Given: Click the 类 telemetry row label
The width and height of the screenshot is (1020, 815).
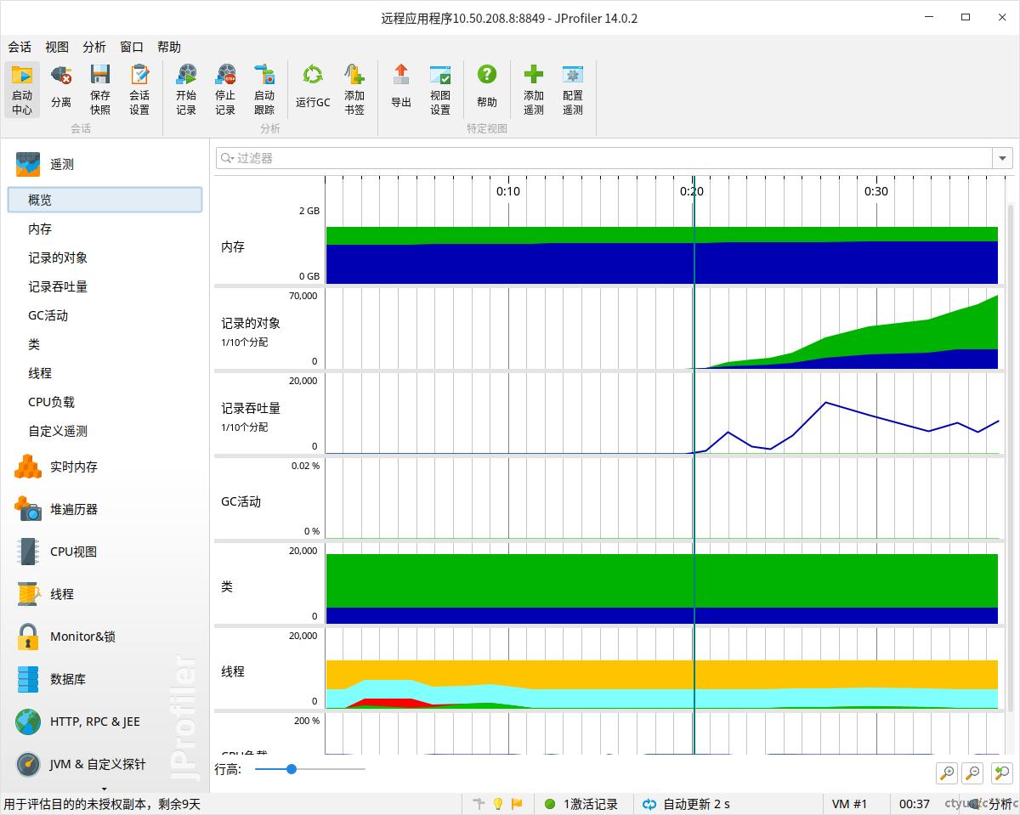Looking at the screenshot, I should 227,586.
